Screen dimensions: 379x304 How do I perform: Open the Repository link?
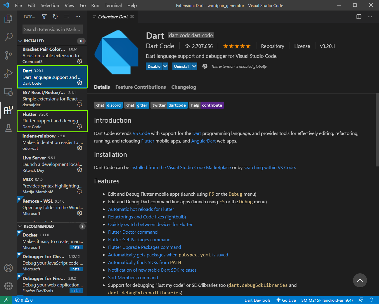(x=272, y=46)
